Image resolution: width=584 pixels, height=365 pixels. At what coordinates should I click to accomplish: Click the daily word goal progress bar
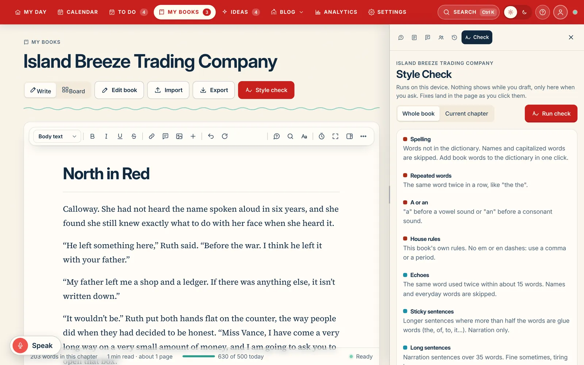click(199, 356)
